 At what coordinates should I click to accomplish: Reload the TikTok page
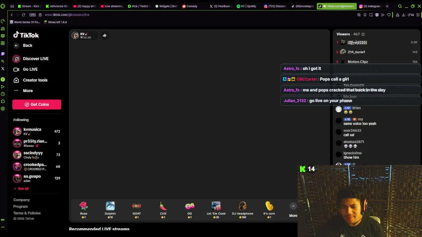(23, 15)
